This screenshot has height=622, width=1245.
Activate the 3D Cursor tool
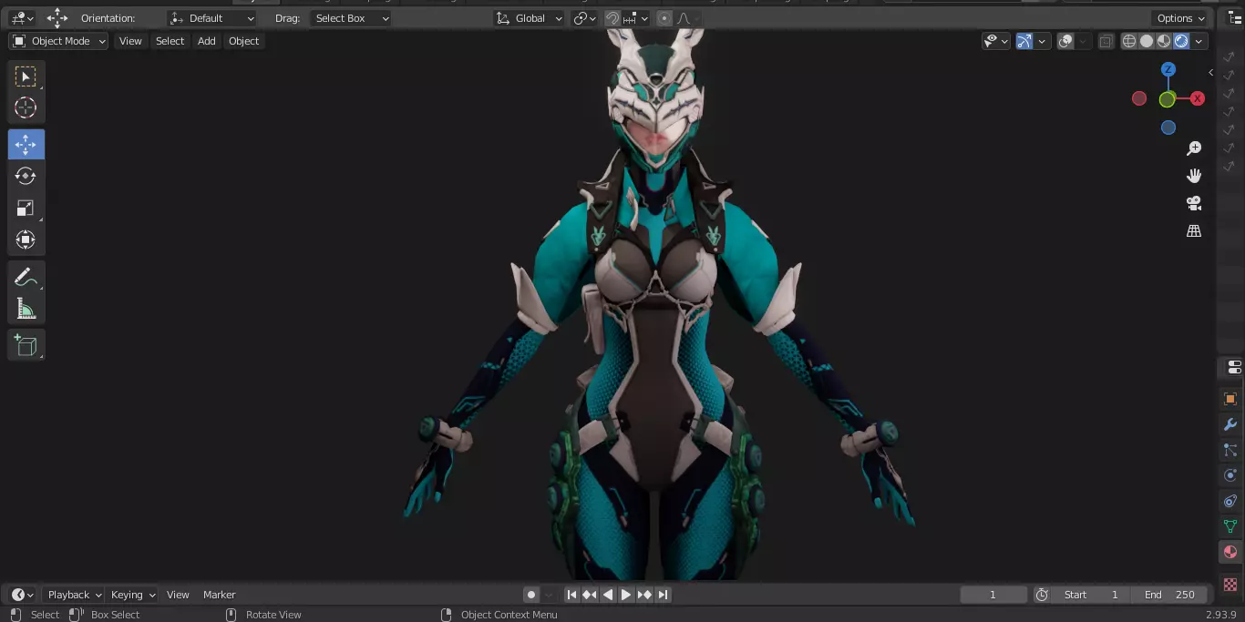point(26,107)
